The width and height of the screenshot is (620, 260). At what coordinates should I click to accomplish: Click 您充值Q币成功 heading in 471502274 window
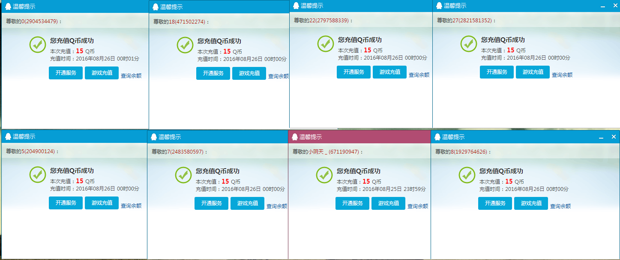coord(219,41)
